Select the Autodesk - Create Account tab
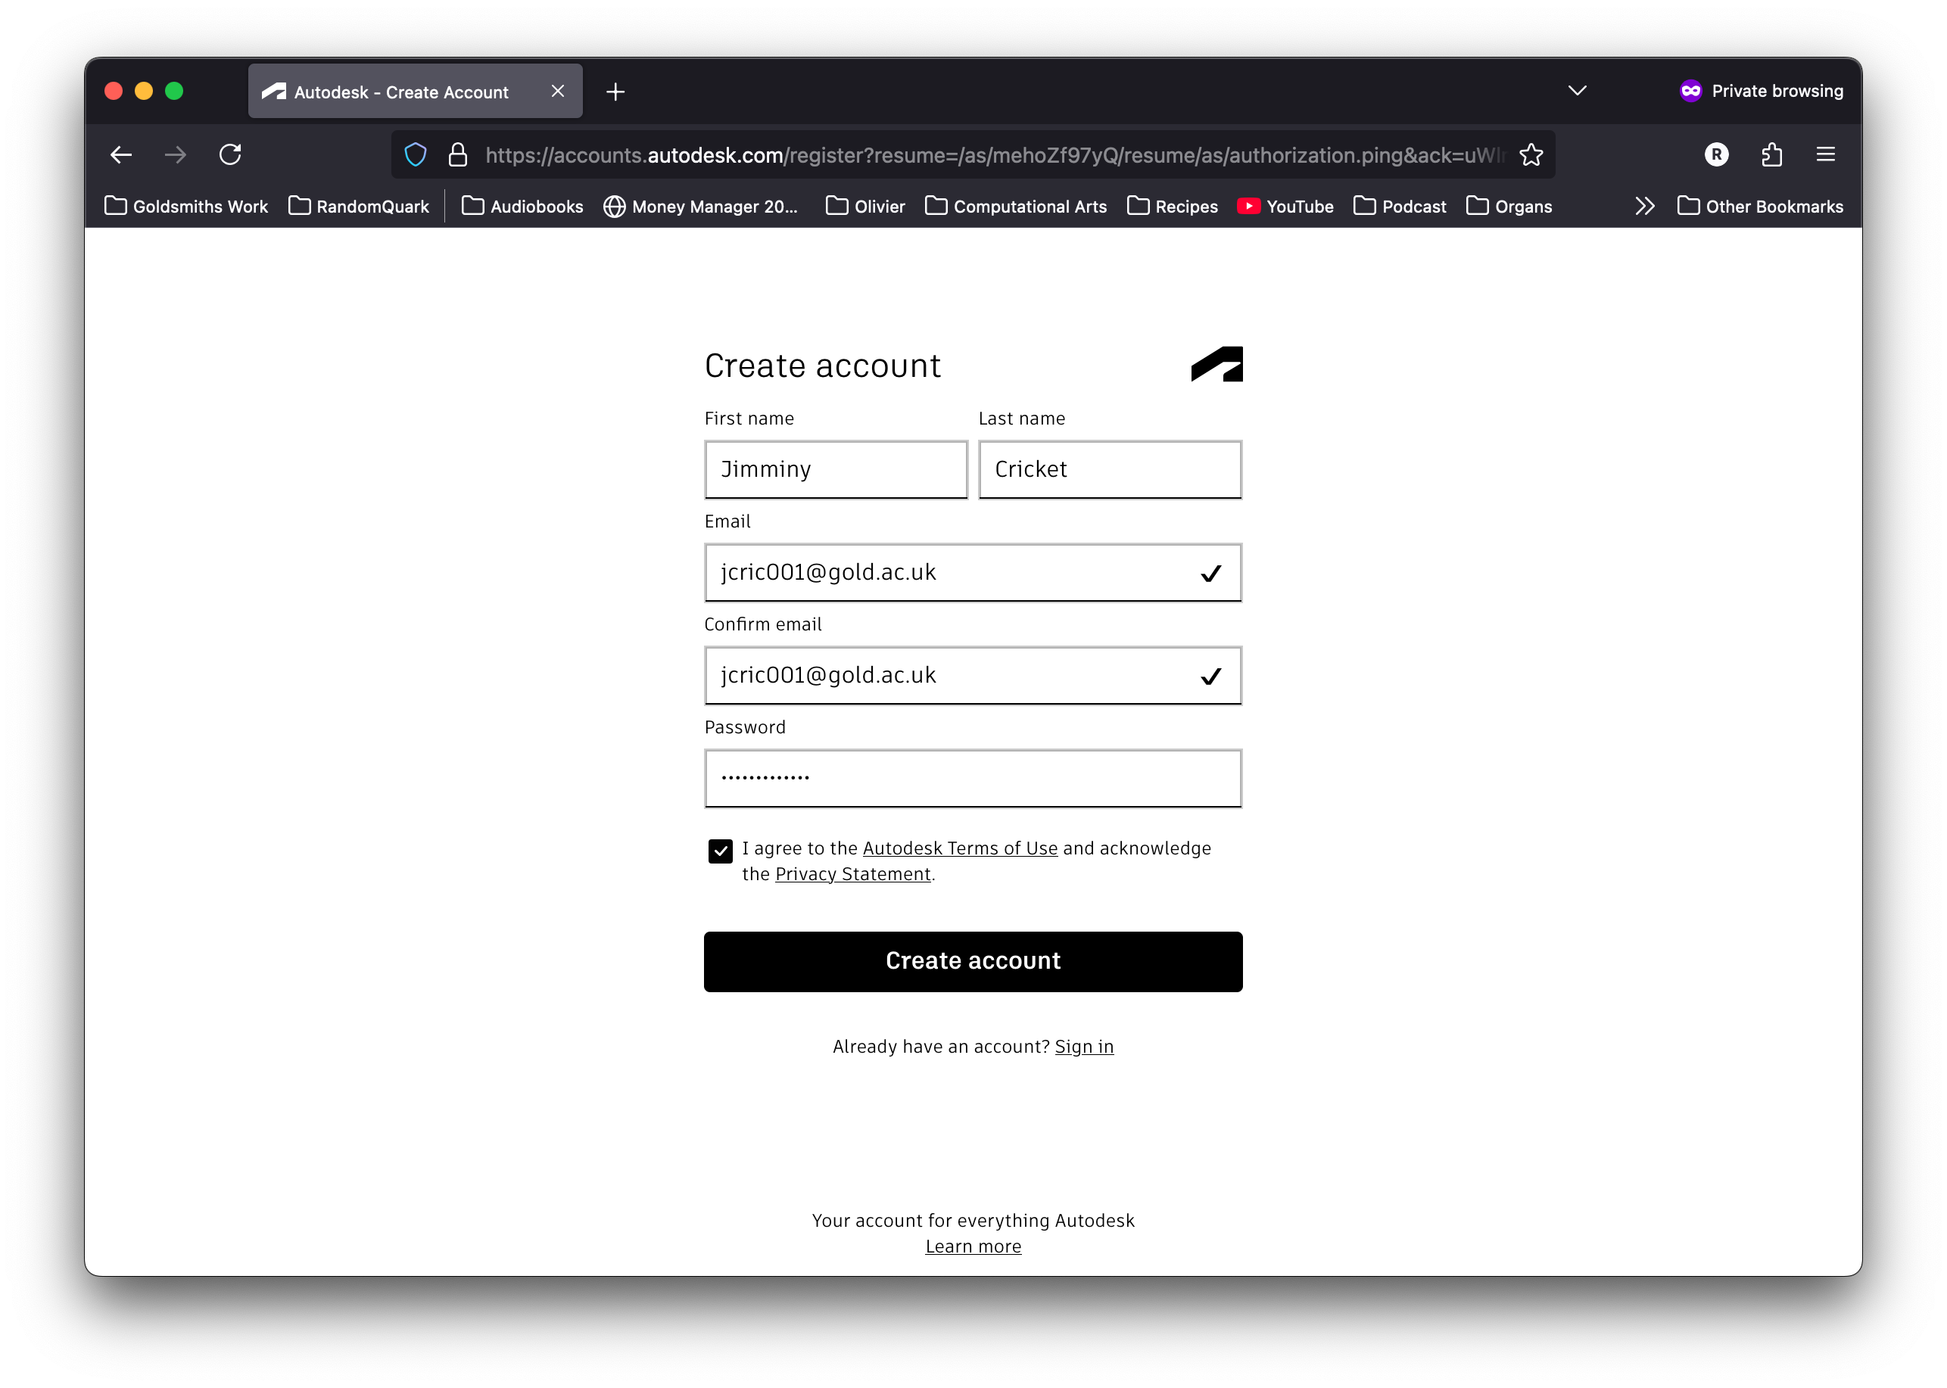This screenshot has height=1388, width=1947. (x=416, y=91)
